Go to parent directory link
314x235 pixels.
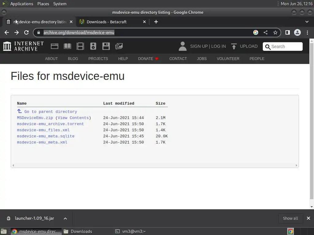click(51, 111)
